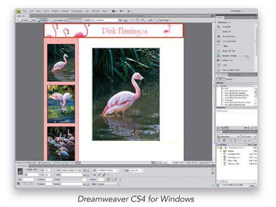The image size is (276, 207).
Task: Click the New CSS Rule icon
Action: pyautogui.click(x=249, y=128)
